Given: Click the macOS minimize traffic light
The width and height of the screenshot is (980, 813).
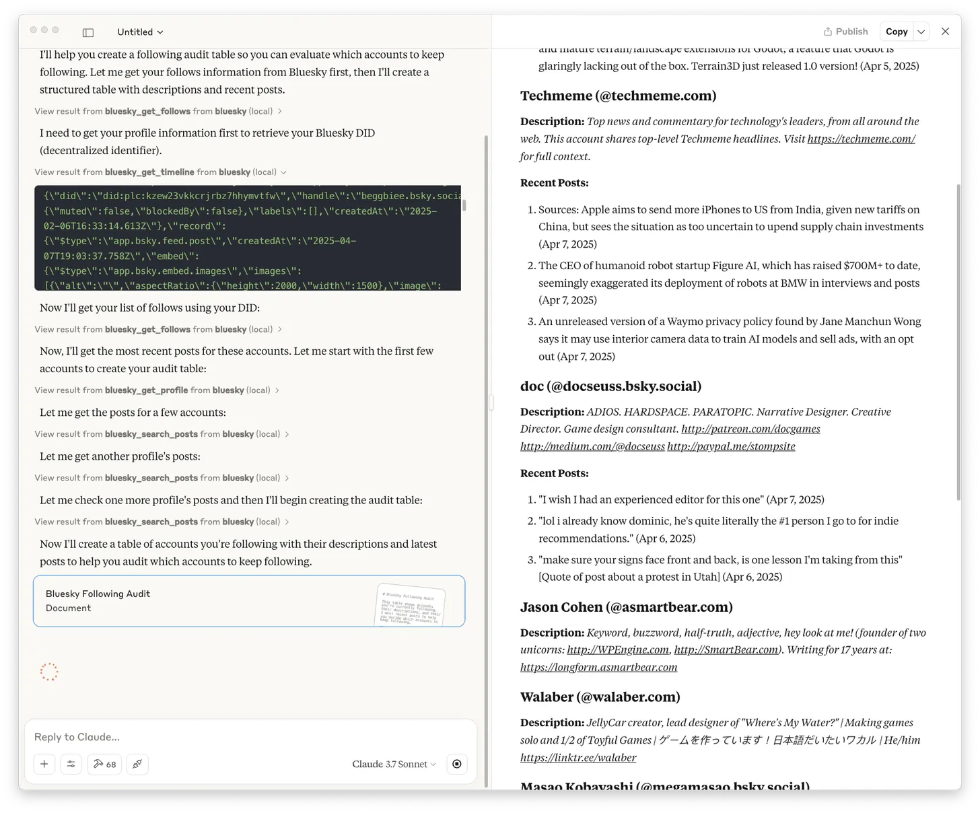Looking at the screenshot, I should 44,30.
